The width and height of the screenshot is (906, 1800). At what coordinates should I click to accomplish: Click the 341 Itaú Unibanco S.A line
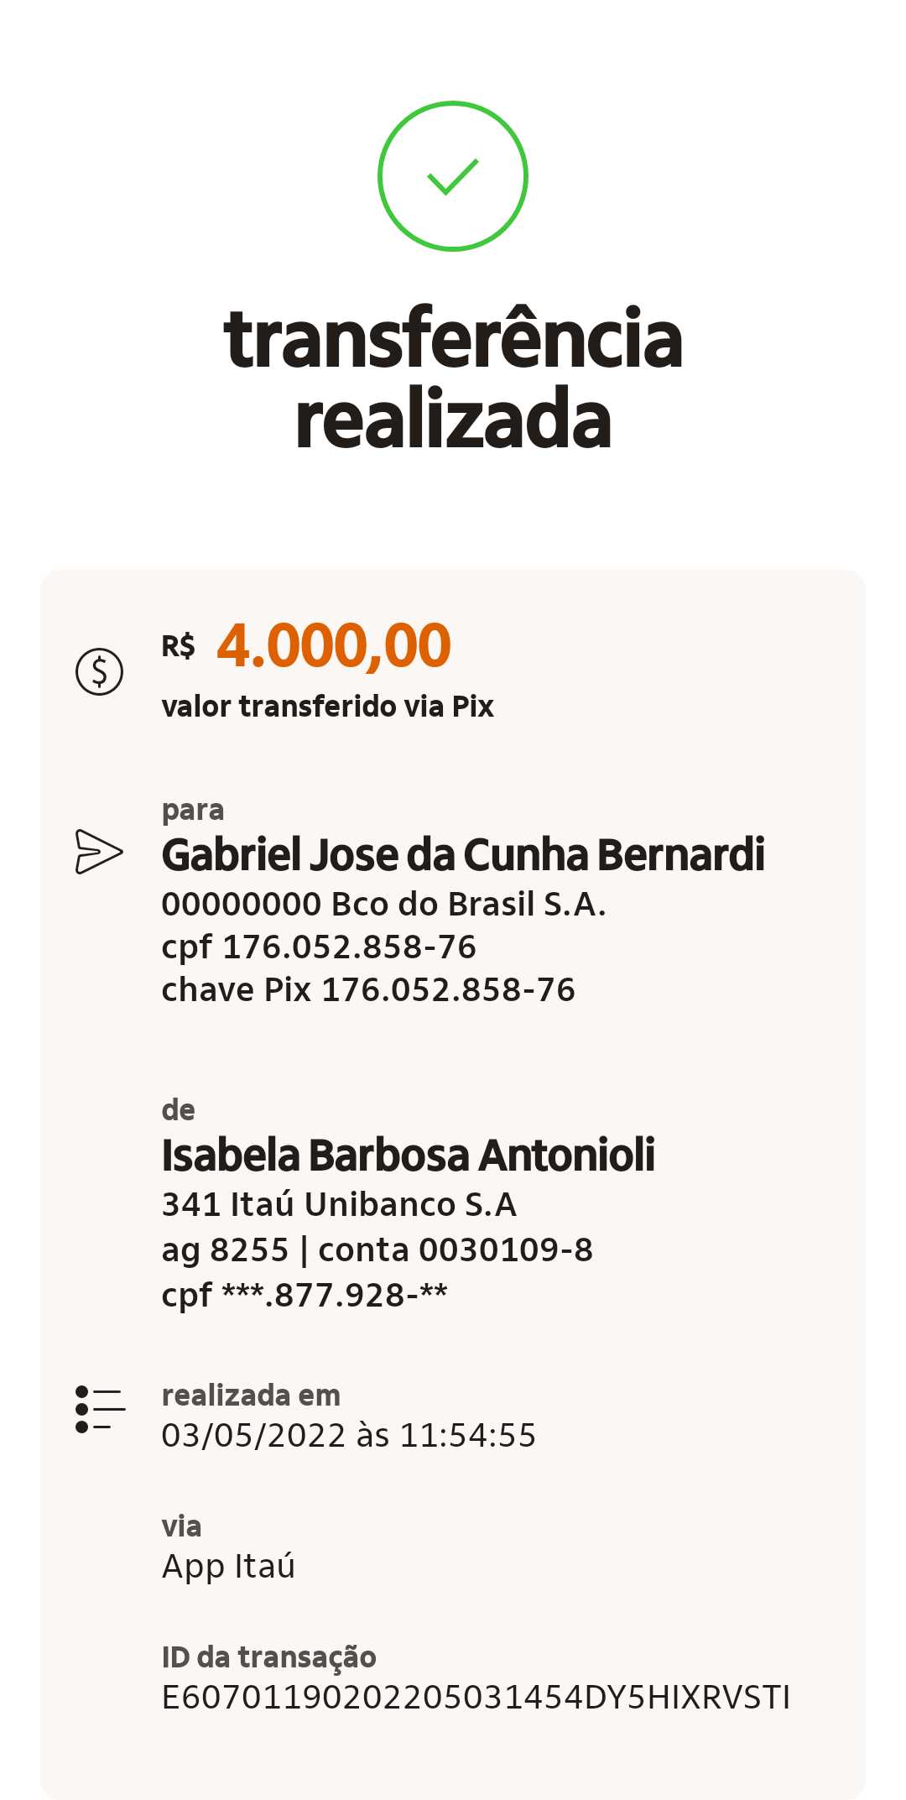pos(339,1205)
